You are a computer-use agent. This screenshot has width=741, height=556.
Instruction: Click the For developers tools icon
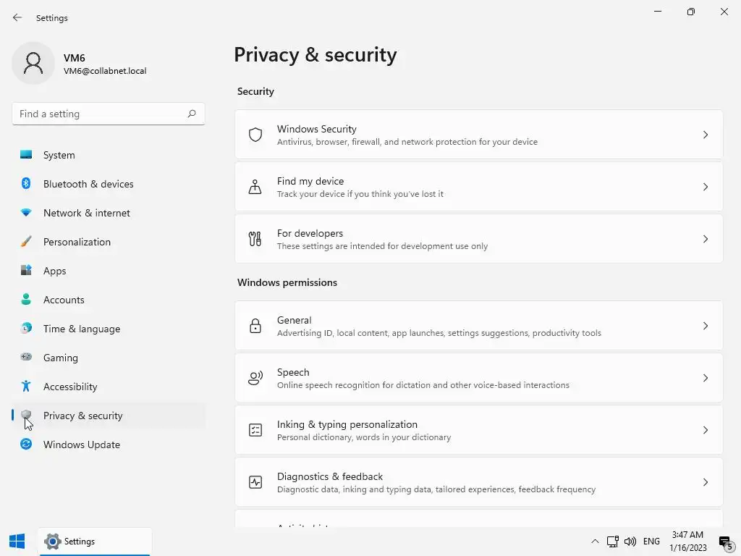255,239
